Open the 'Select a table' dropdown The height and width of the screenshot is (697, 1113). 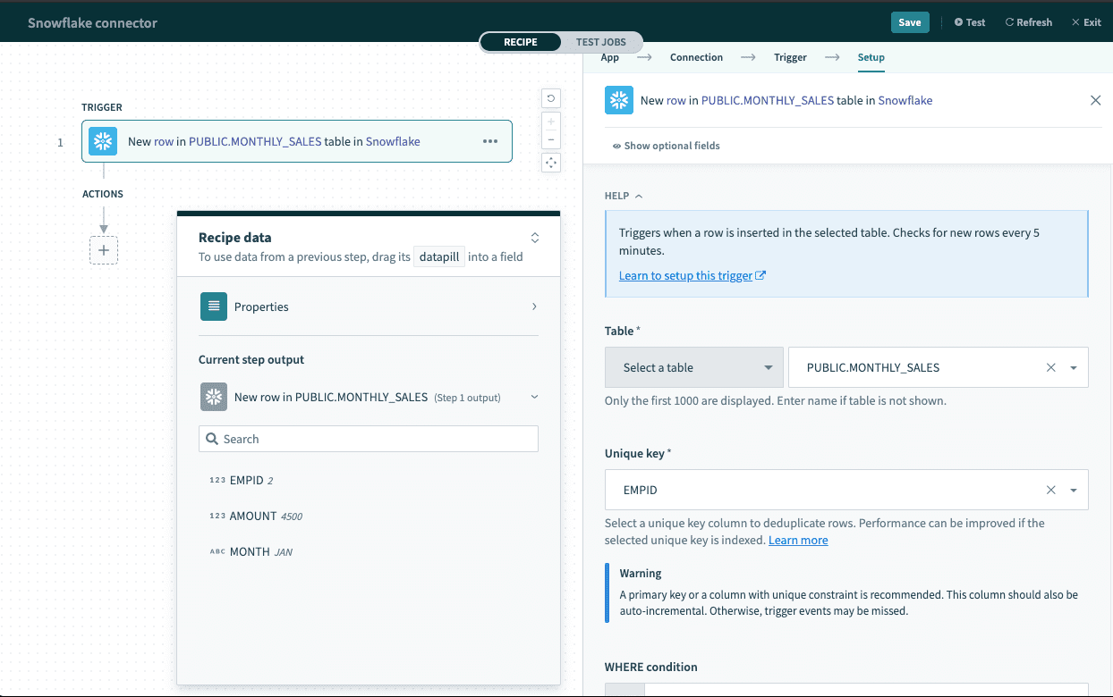(694, 367)
